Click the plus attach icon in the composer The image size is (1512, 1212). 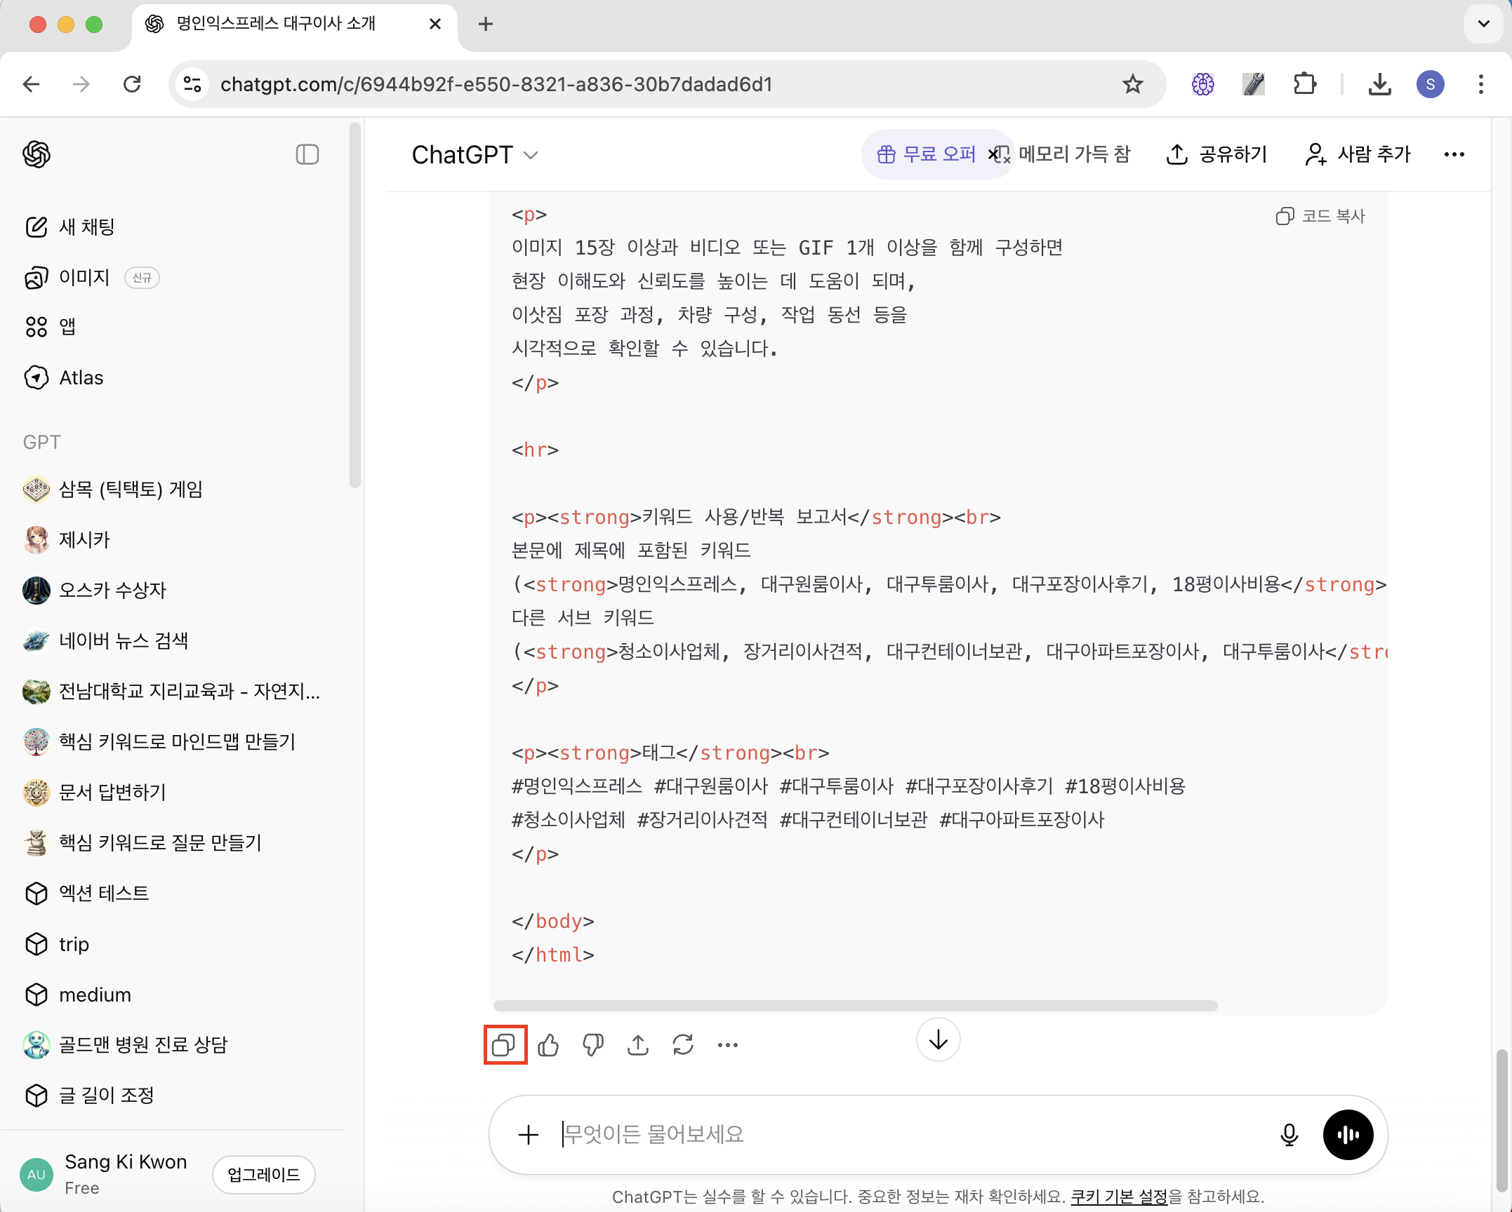point(529,1134)
